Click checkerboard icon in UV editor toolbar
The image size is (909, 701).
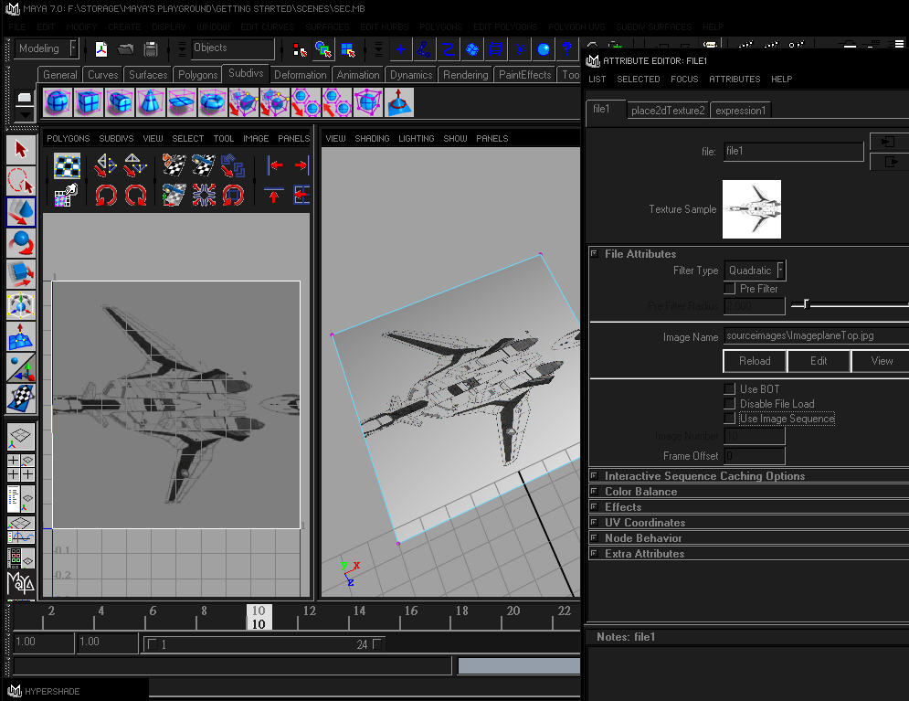pyautogui.click(x=68, y=165)
